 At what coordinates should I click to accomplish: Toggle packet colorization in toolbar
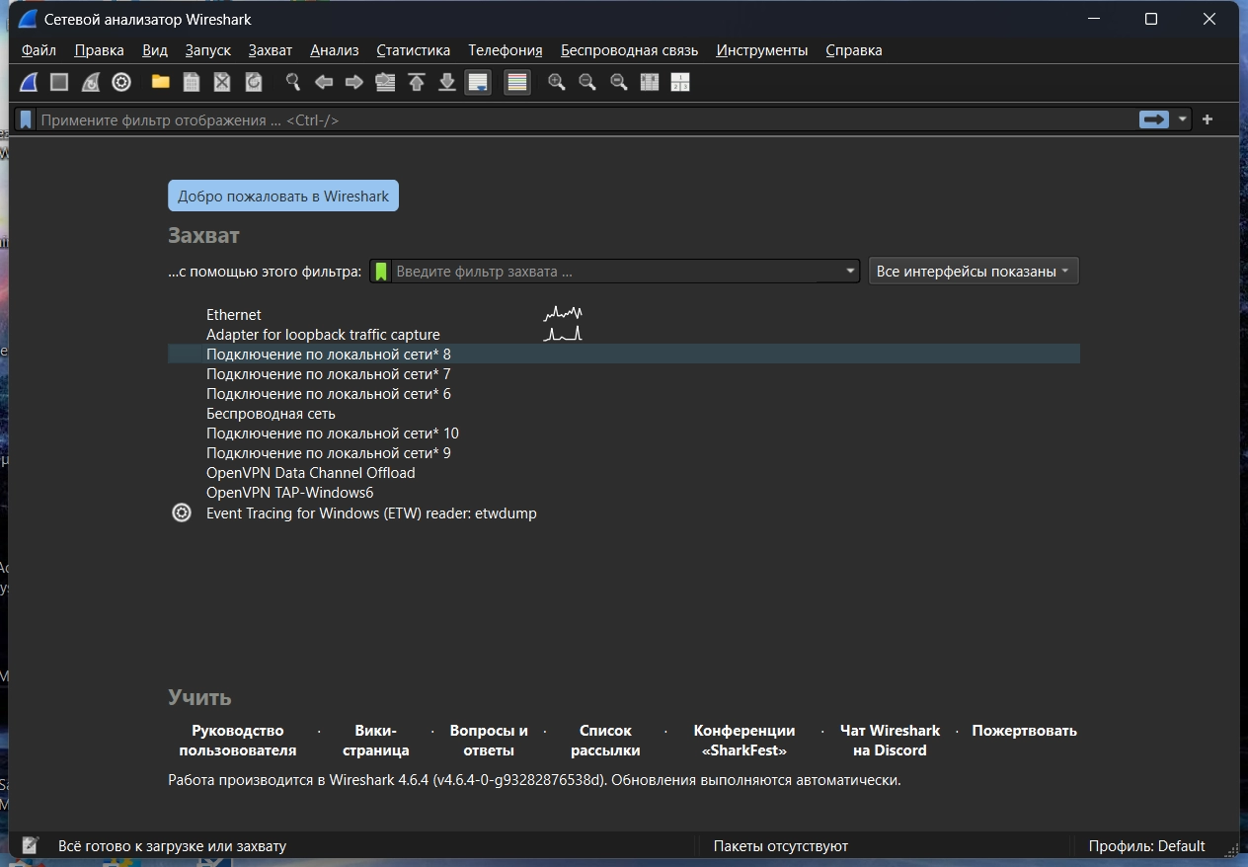[x=516, y=83]
